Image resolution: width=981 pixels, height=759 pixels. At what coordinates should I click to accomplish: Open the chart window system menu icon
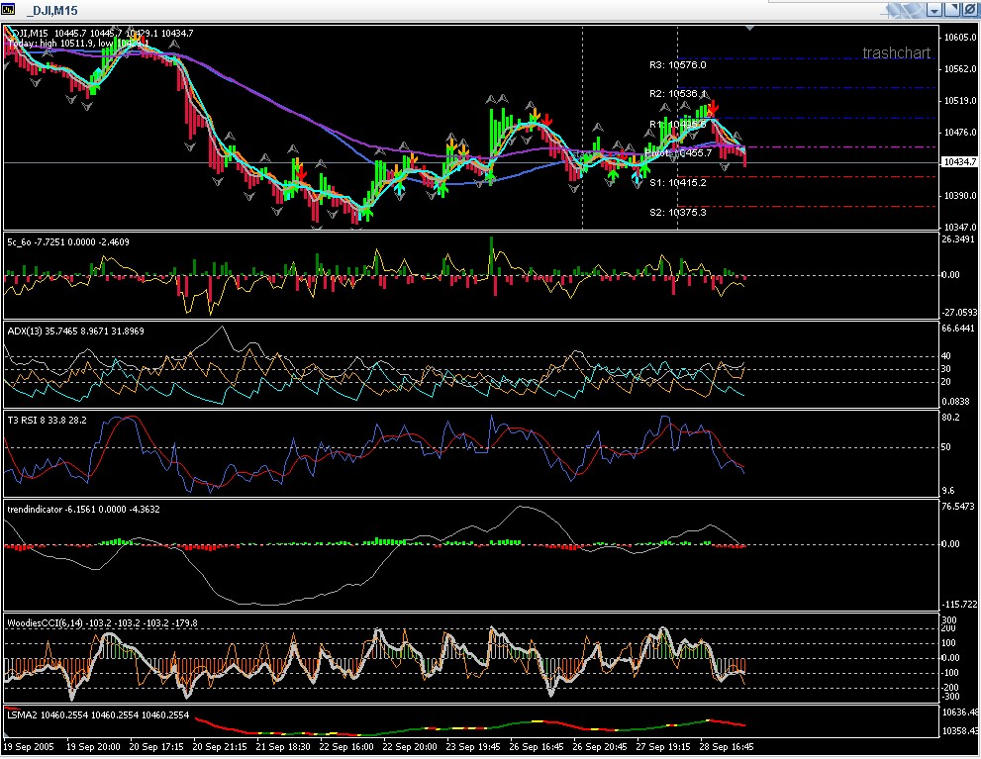pyautogui.click(x=8, y=9)
